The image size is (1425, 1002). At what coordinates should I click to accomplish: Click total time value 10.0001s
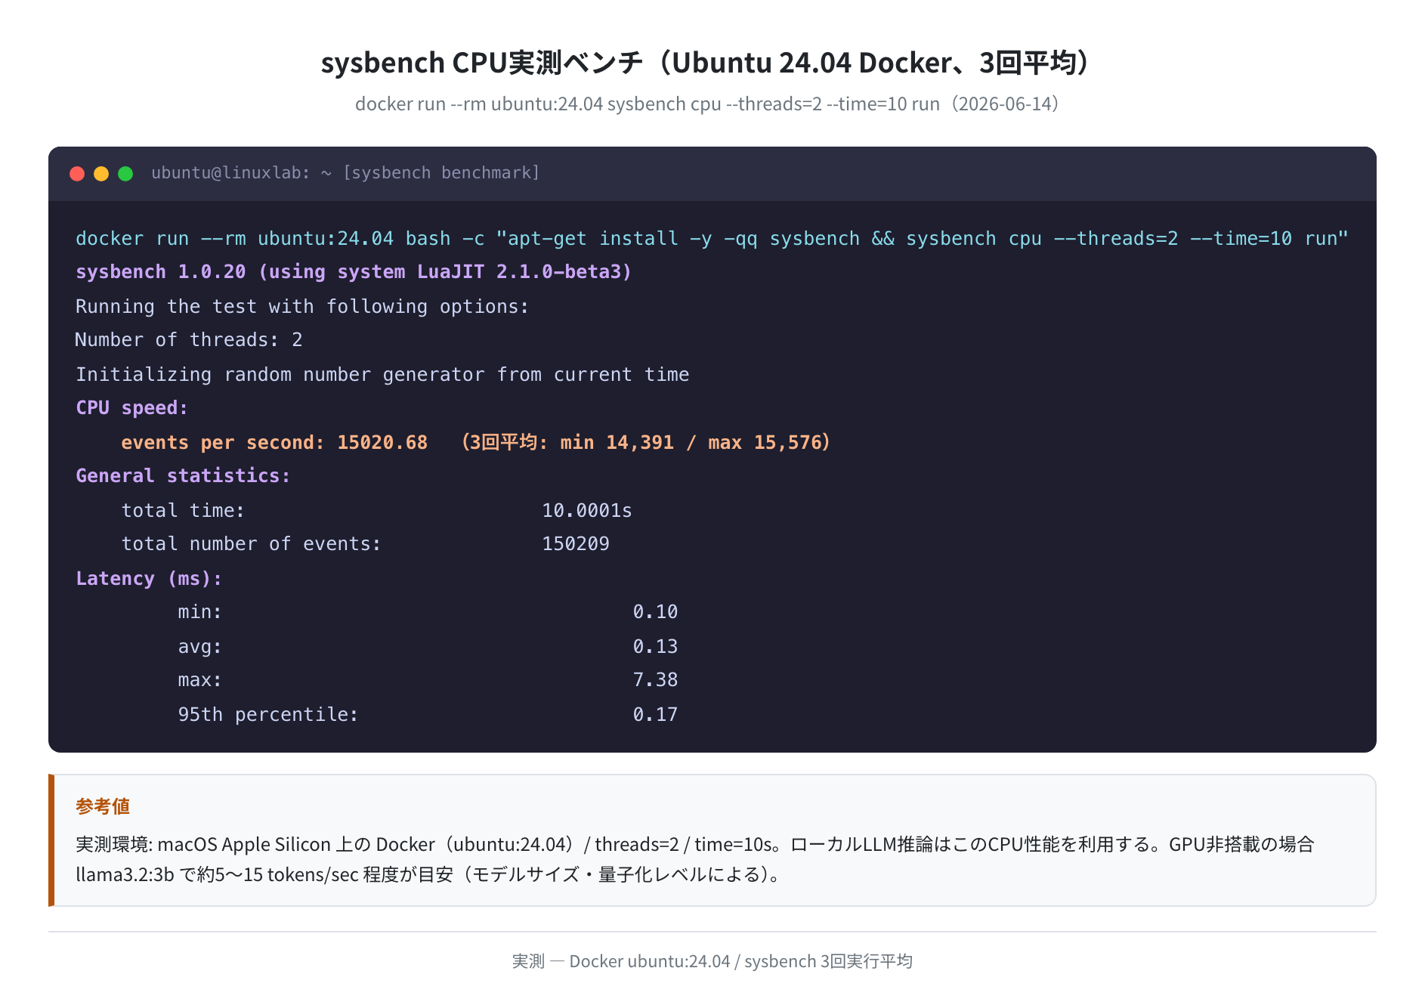(587, 511)
